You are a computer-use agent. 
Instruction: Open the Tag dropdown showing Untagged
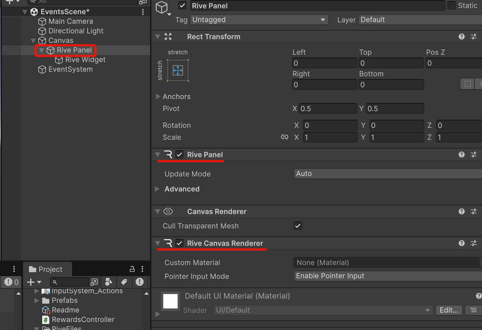pyautogui.click(x=259, y=20)
